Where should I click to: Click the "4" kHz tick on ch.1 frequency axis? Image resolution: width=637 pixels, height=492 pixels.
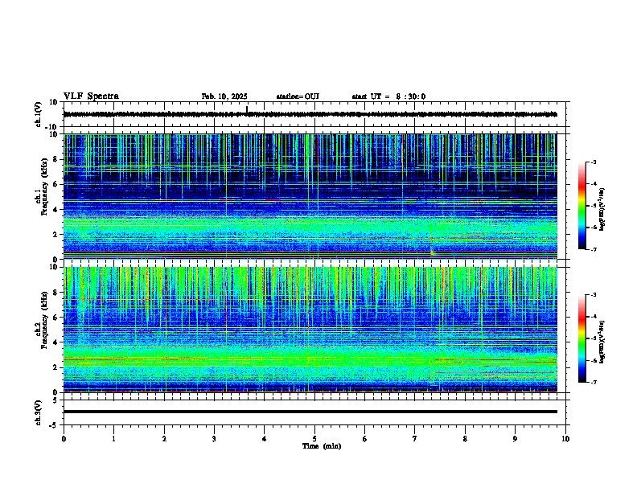56,210
